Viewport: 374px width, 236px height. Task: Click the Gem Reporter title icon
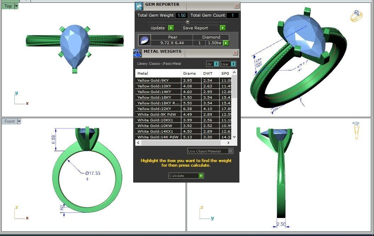139,6
